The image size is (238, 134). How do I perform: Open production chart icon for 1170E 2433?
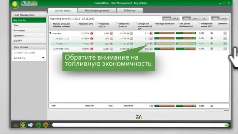[x=92, y=44]
